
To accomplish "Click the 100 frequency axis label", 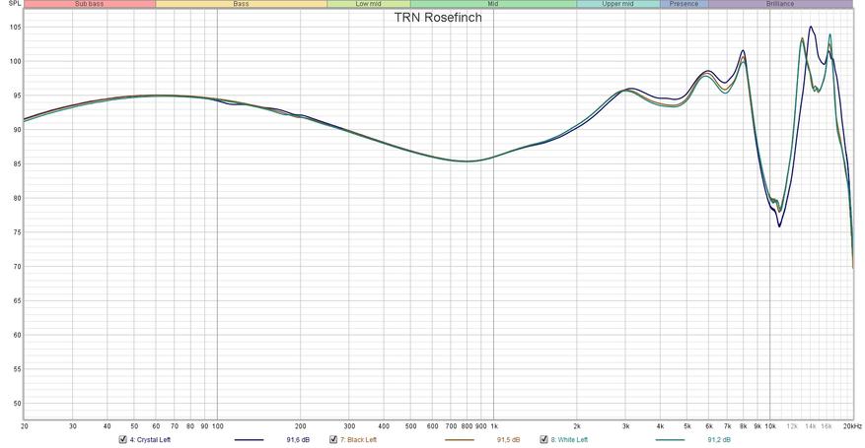I will coord(217,426).
